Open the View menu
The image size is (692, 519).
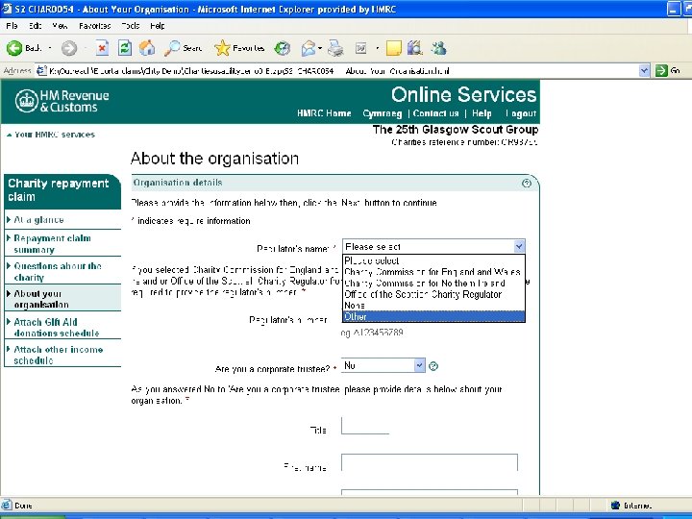(x=60, y=26)
